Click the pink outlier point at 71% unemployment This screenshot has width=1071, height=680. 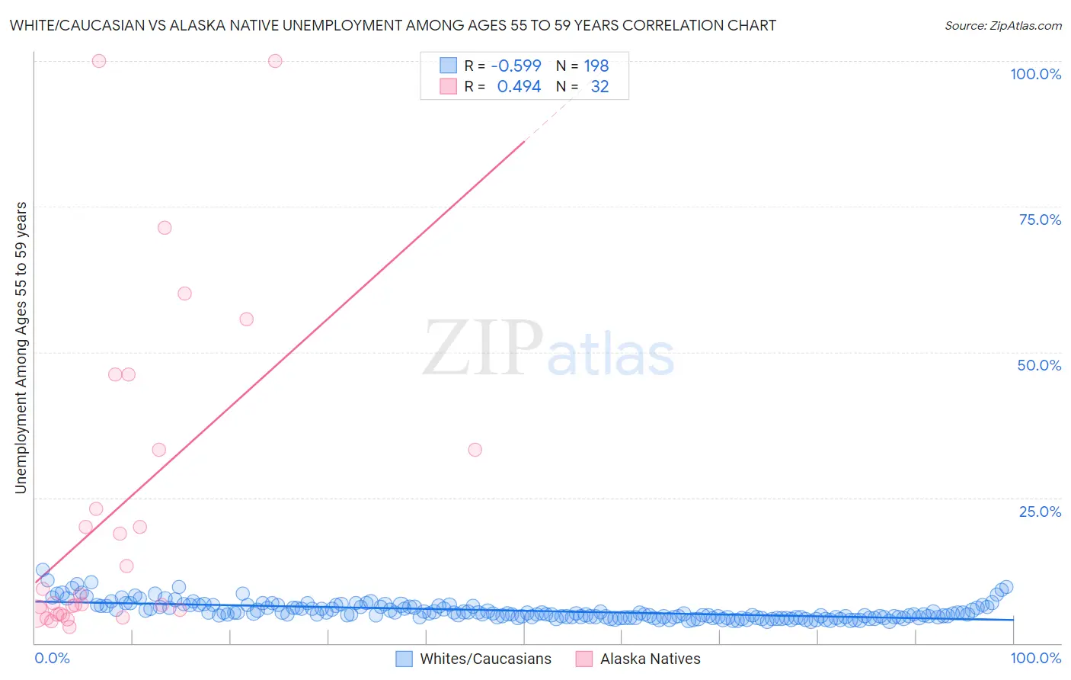pyautogui.click(x=165, y=228)
